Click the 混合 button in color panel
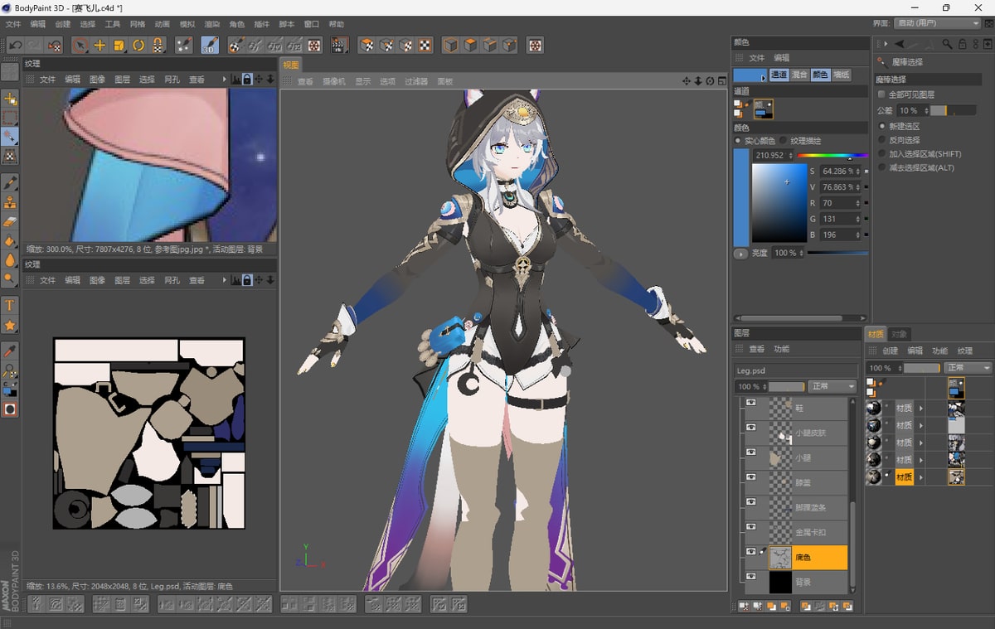The width and height of the screenshot is (995, 629). (799, 75)
